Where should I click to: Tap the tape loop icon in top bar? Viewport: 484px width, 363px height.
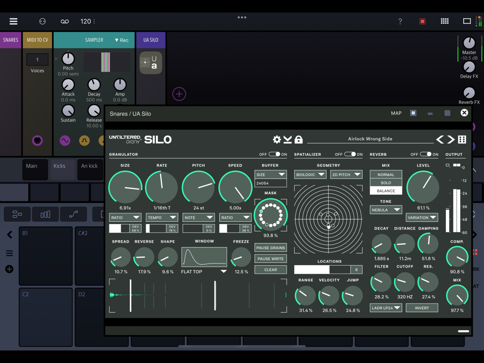64,21
